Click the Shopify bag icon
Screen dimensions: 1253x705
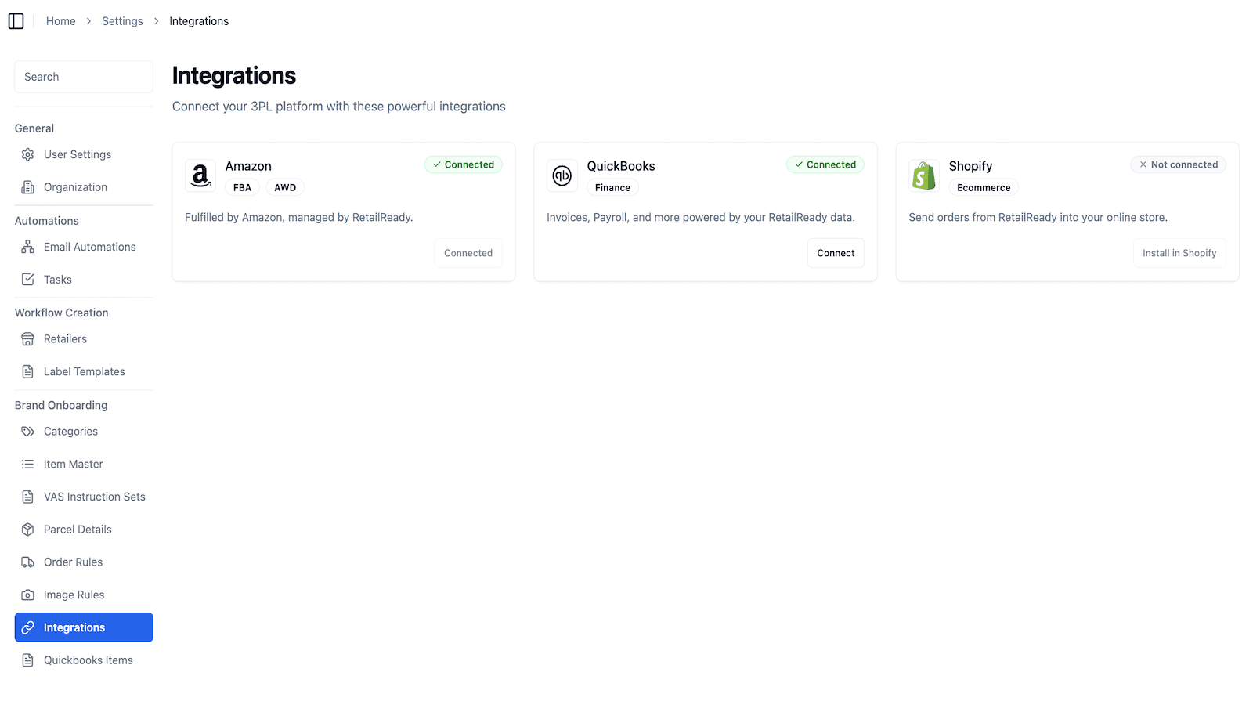click(924, 175)
